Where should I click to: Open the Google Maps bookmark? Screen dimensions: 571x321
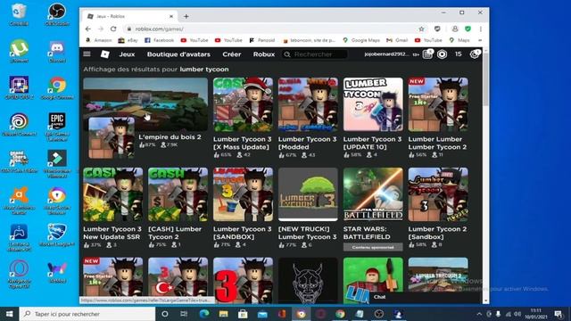pos(361,40)
